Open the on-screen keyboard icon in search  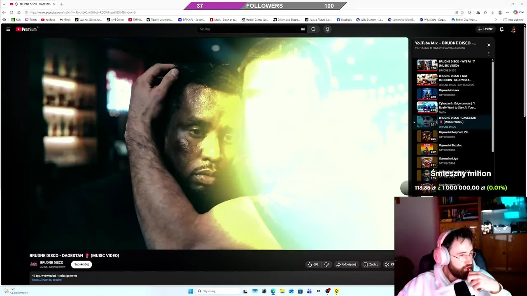[x=303, y=29]
